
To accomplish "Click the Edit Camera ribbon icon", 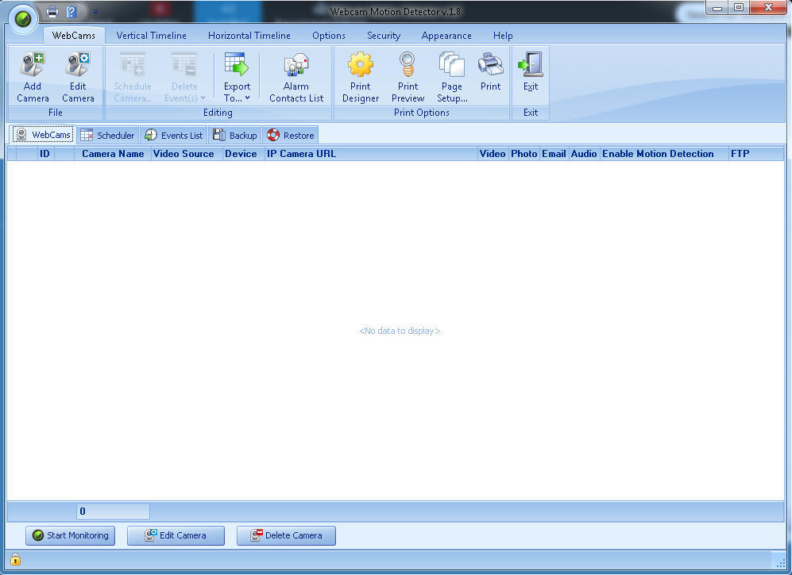I will [x=78, y=65].
